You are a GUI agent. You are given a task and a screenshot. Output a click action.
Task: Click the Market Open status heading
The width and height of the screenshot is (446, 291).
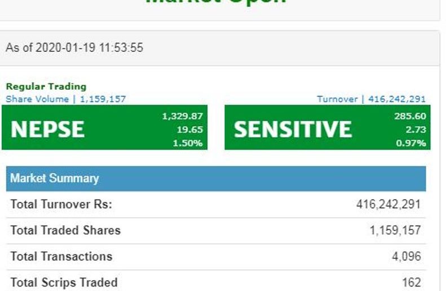pyautogui.click(x=216, y=2)
